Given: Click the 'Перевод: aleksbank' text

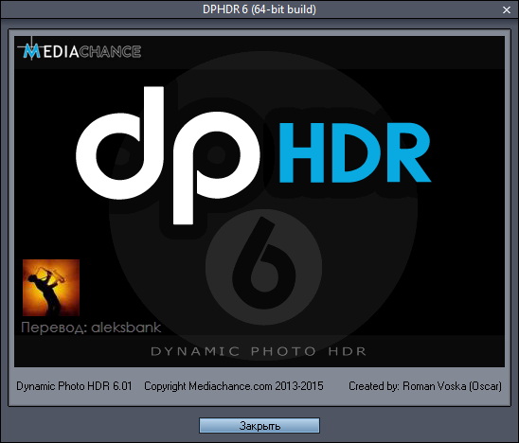Looking at the screenshot, I should click(x=91, y=328).
